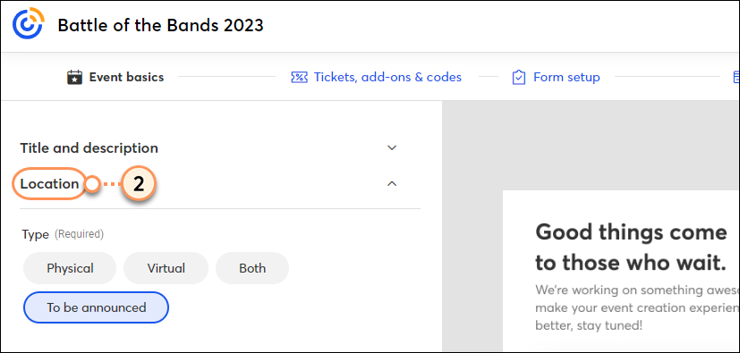Click the Location section heading
The width and height of the screenshot is (740, 353).
(49, 184)
